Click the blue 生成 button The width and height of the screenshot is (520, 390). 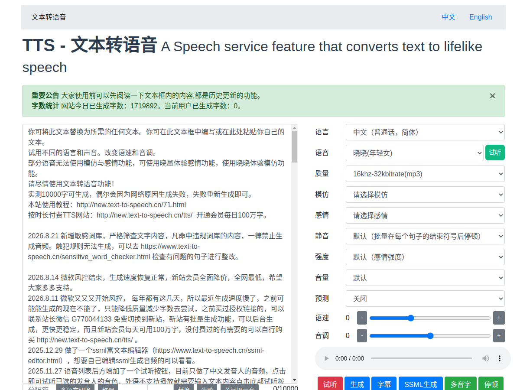357,384
